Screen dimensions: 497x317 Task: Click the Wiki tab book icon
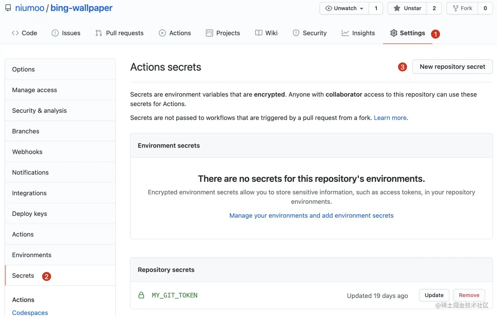[x=259, y=33]
